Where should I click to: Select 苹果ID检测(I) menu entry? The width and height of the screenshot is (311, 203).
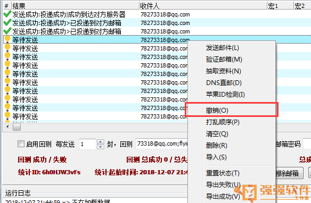click(225, 95)
